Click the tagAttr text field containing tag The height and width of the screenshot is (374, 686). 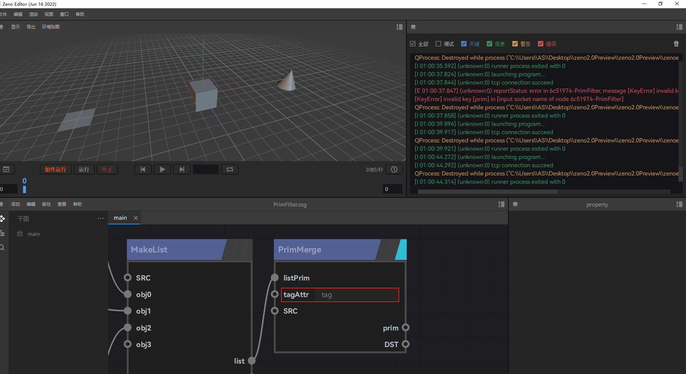coord(356,295)
